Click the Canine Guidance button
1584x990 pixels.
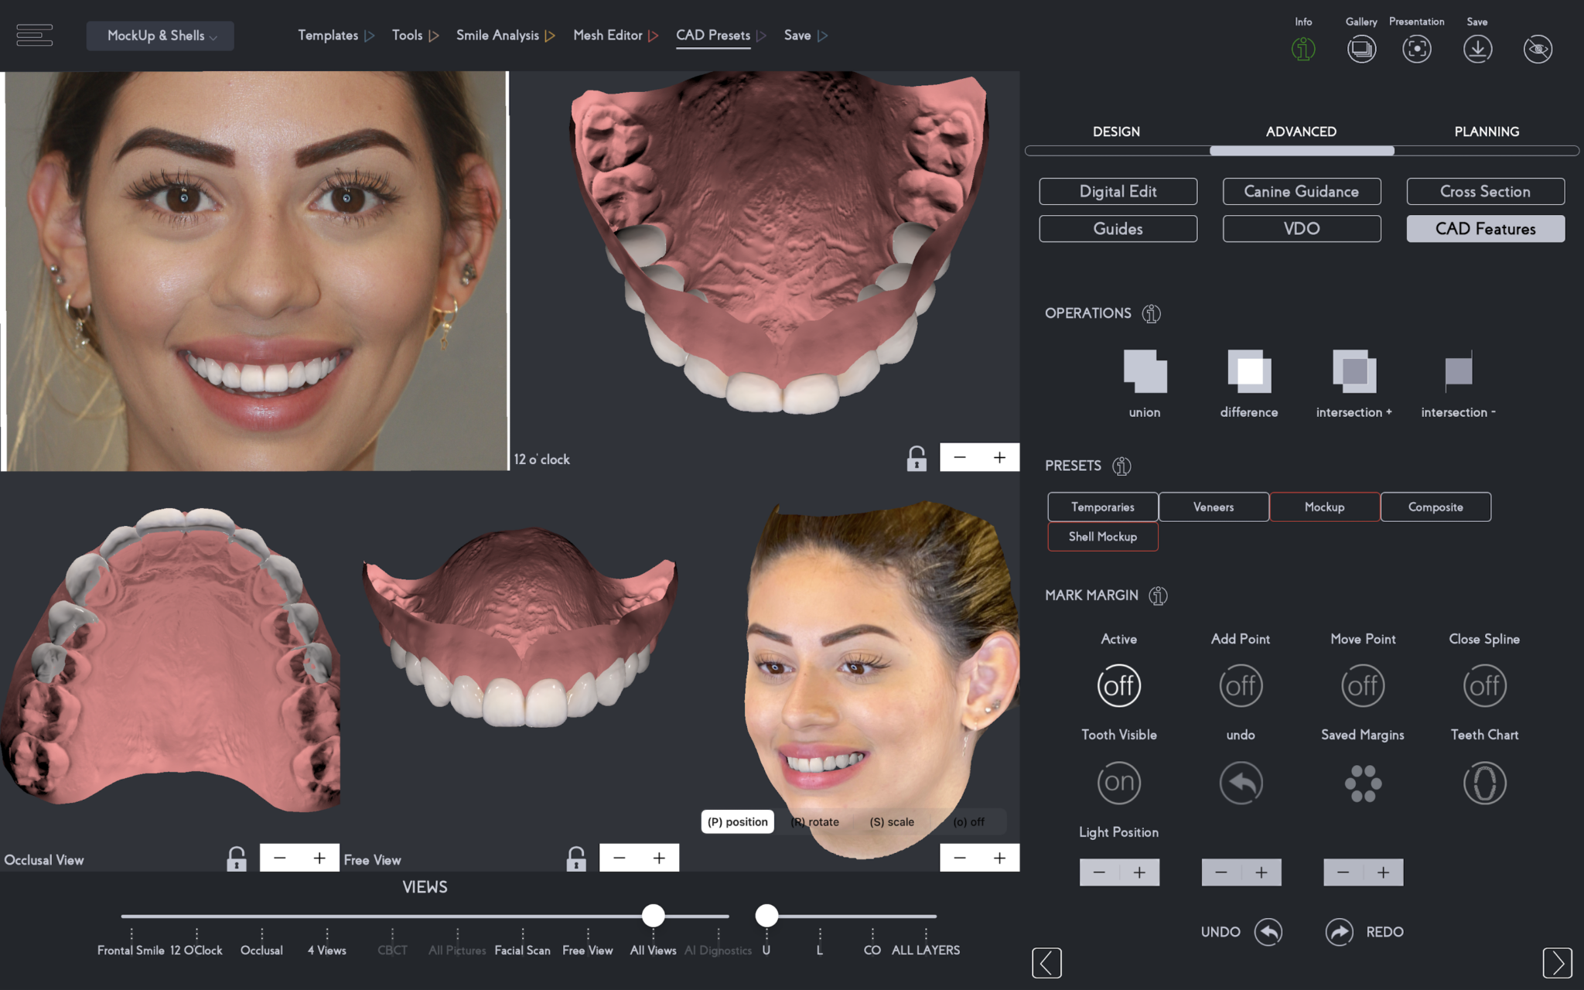(x=1301, y=191)
